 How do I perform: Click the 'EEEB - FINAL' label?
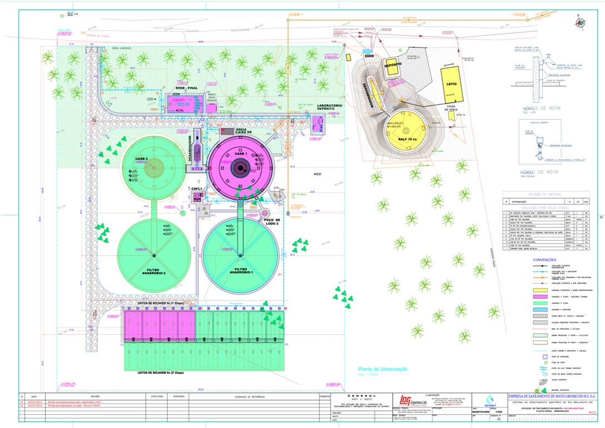click(187, 88)
